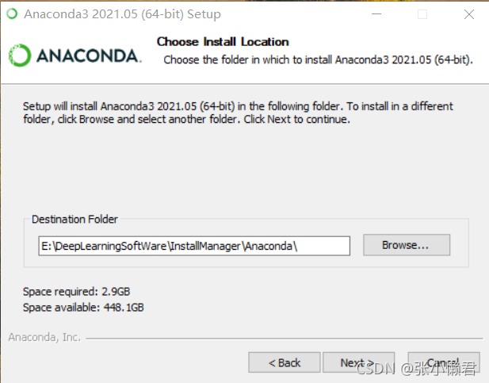Click the Destination Folder group label

(74, 219)
